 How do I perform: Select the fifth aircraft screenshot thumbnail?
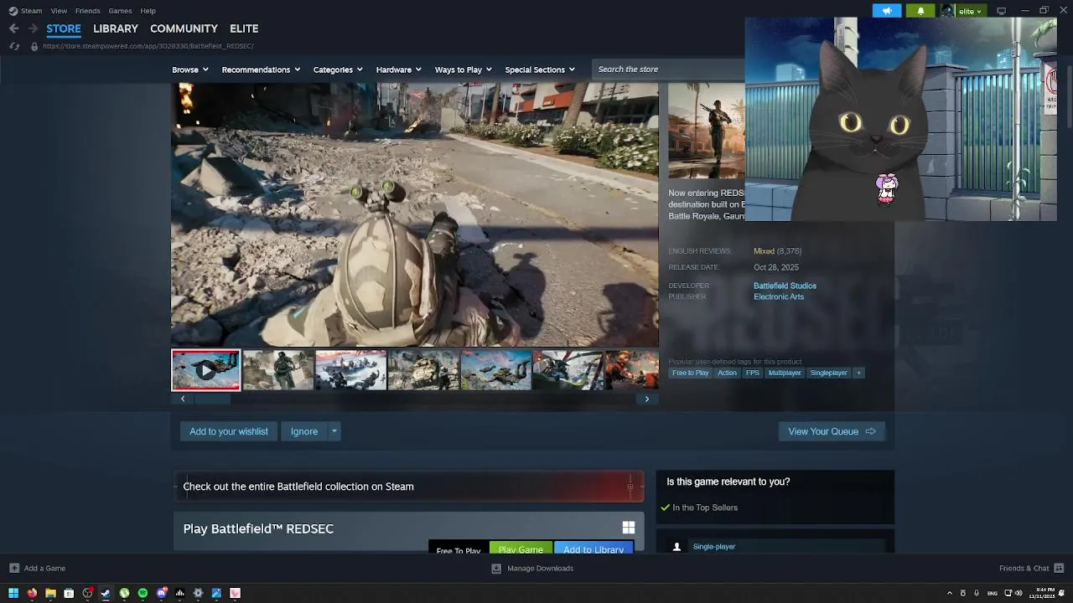click(x=495, y=370)
